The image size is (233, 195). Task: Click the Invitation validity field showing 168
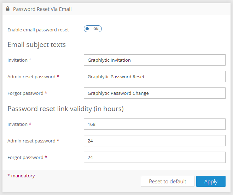[155, 124]
